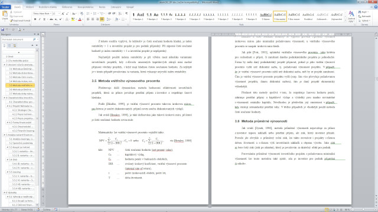Image resolution: width=378 pixels, height=212 pixels.
Task: Toggle justify paragraph alignment
Action: tap(102, 19)
